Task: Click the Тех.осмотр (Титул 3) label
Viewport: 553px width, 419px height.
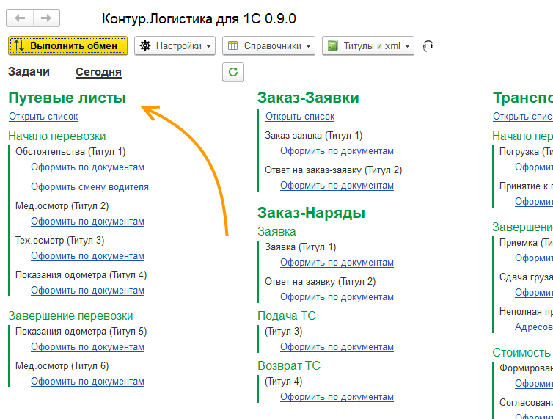Action: (x=59, y=241)
